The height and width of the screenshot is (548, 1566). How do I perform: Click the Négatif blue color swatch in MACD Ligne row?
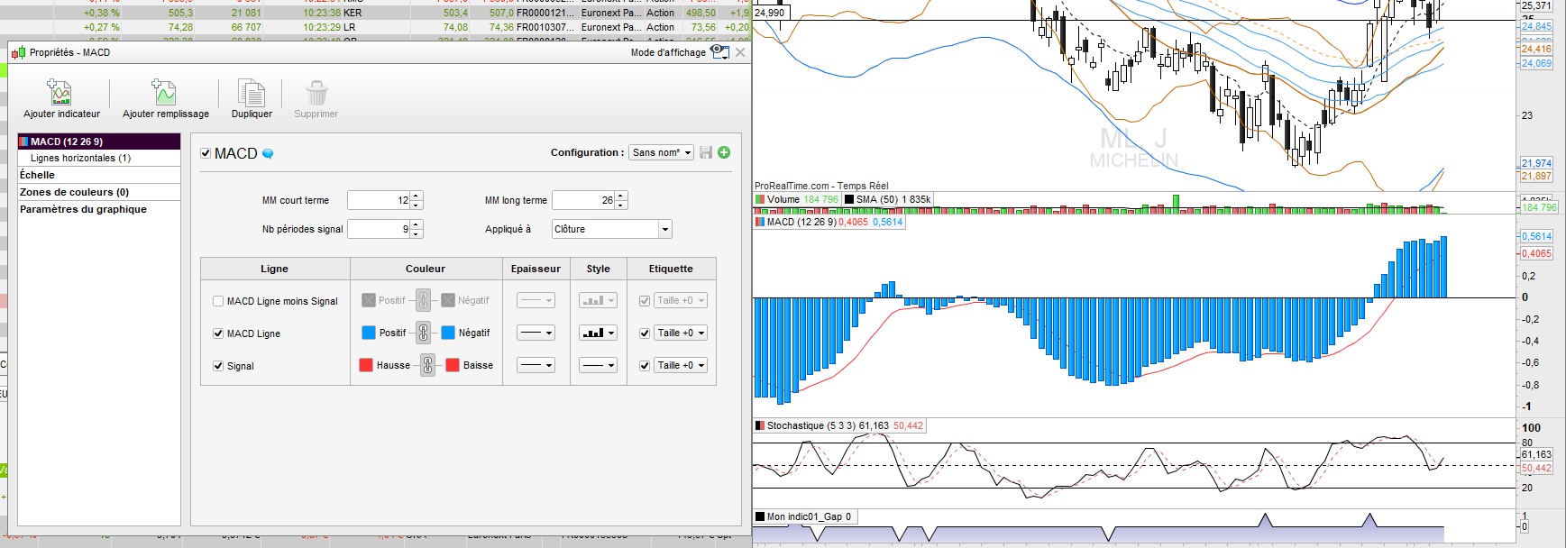(x=448, y=333)
